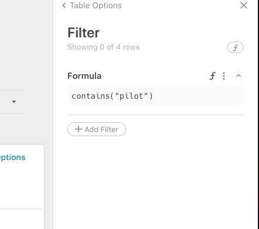
Task: Return to Table Options
Action: tap(96, 5)
